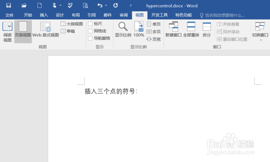
Task: Switch to the 设计 tab
Action: pos(60,15)
